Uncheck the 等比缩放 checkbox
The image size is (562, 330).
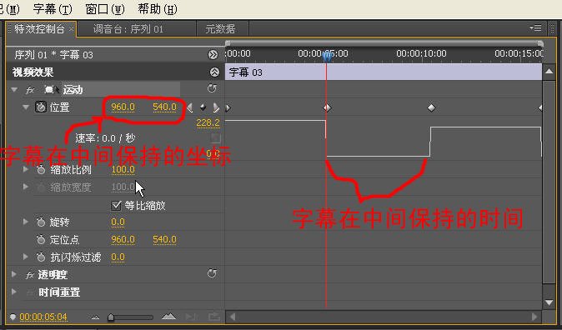pos(116,205)
